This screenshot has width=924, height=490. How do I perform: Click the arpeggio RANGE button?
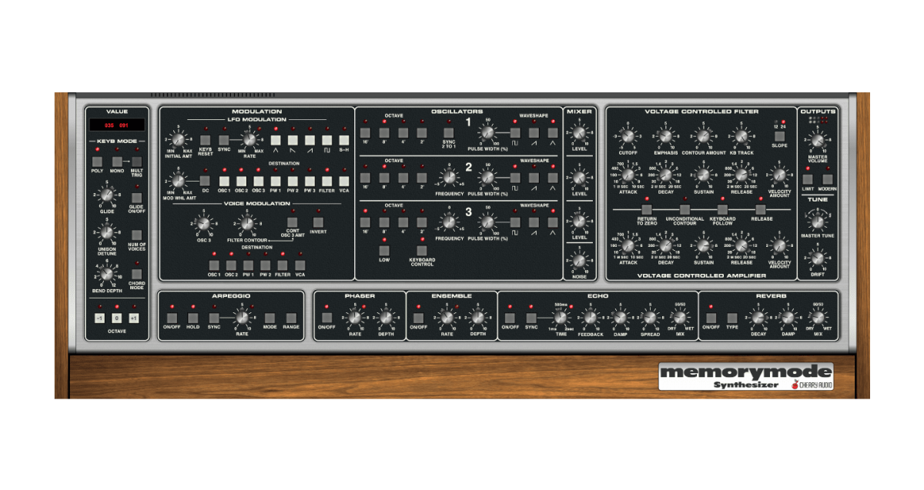tap(291, 316)
